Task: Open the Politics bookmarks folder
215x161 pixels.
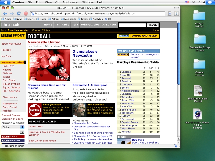Action: (53, 19)
